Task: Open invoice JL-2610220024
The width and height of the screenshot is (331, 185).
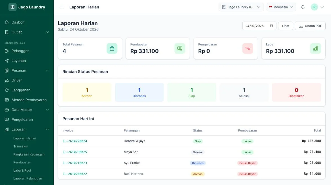Action: tap(75, 141)
